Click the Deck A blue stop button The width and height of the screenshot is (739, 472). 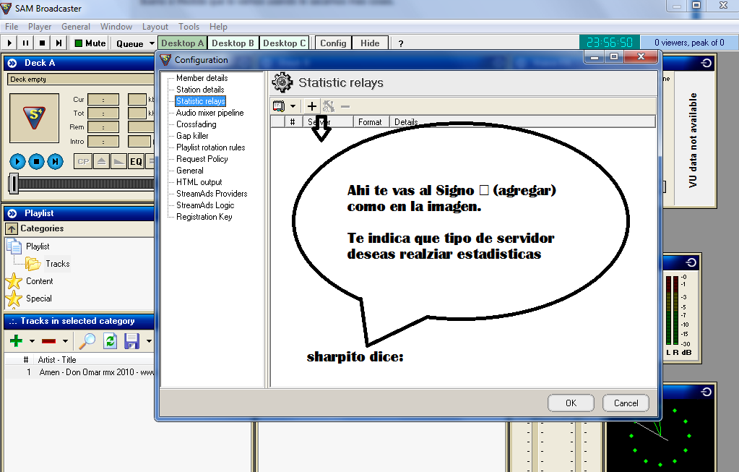(36, 162)
